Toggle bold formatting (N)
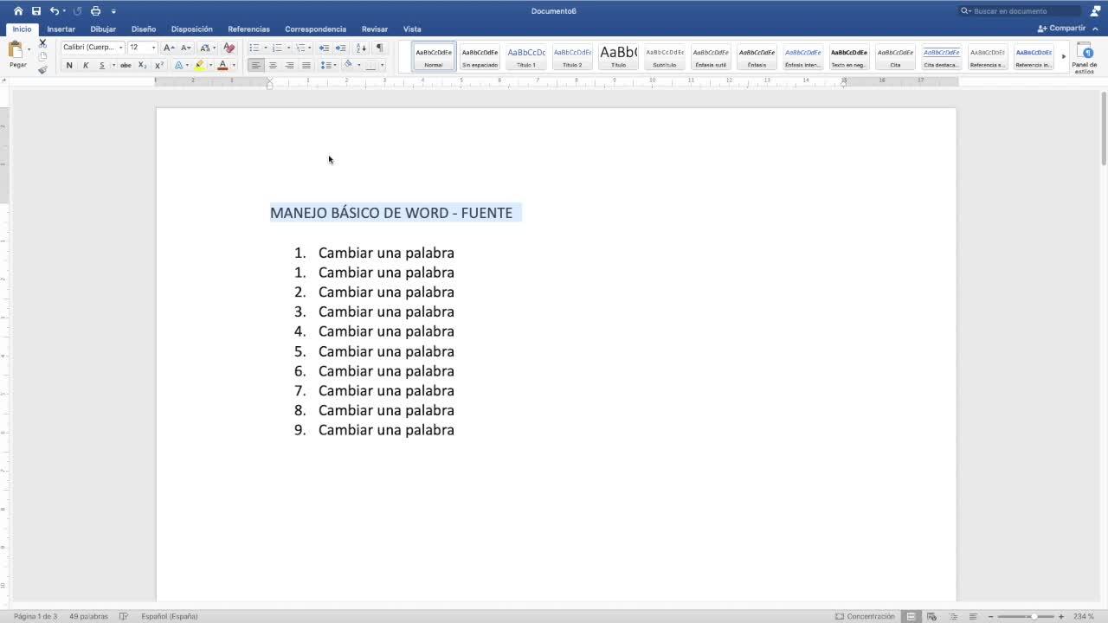This screenshot has width=1108, height=623. (x=69, y=66)
